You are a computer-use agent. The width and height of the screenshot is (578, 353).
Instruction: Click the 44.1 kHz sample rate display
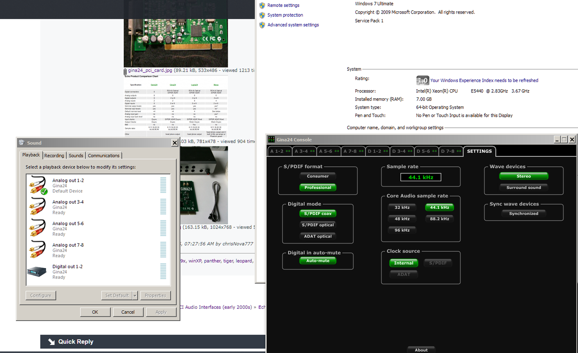click(x=421, y=178)
